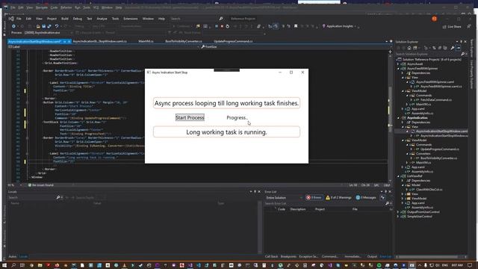
Task: Collapse the AsyncIndication project node
Action: (398, 118)
